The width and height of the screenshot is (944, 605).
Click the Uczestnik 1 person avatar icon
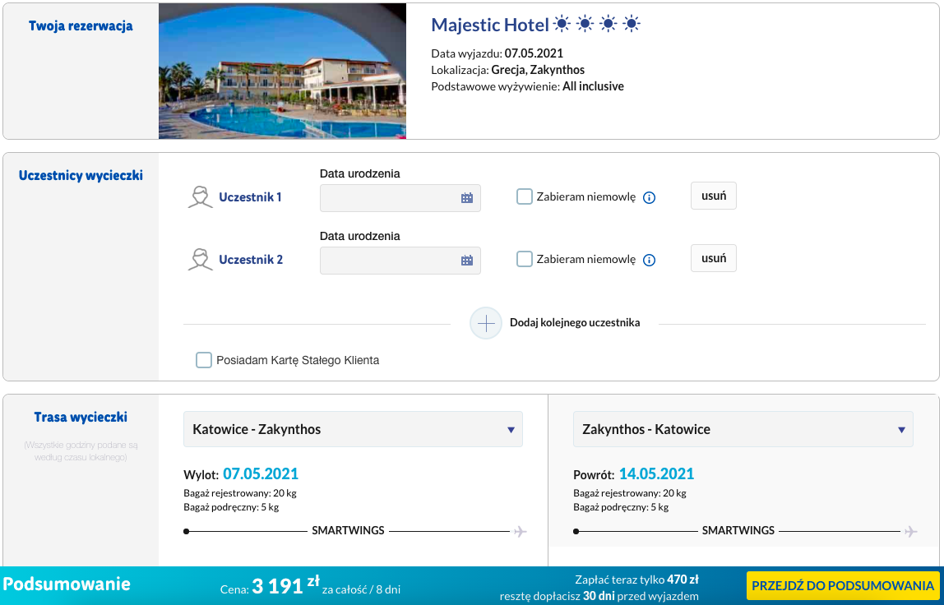(x=201, y=196)
